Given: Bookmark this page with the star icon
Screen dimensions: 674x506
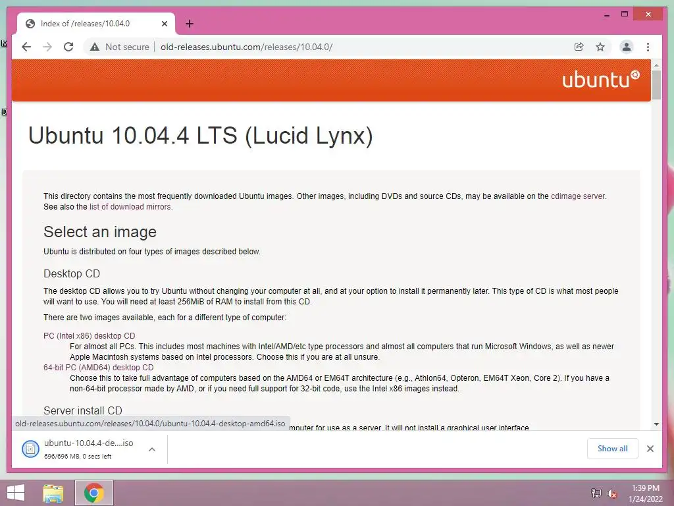Looking at the screenshot, I should point(600,47).
